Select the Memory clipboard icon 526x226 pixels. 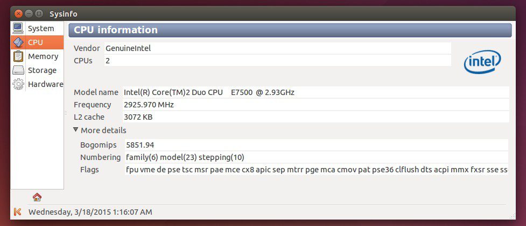point(18,56)
